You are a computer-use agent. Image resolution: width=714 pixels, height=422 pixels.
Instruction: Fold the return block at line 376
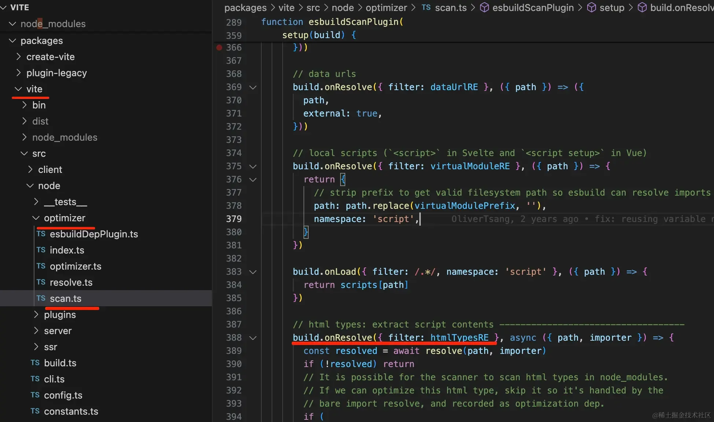click(253, 179)
